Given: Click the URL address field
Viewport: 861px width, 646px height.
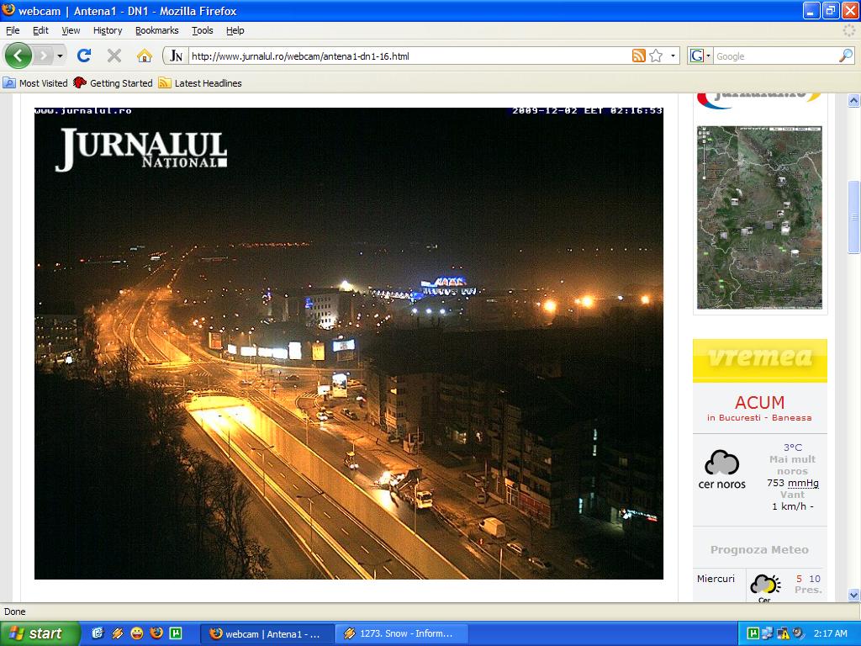Looking at the screenshot, I should pos(409,56).
